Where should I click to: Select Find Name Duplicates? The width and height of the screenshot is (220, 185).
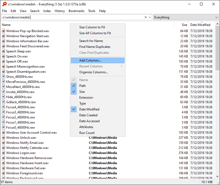tap(98, 47)
